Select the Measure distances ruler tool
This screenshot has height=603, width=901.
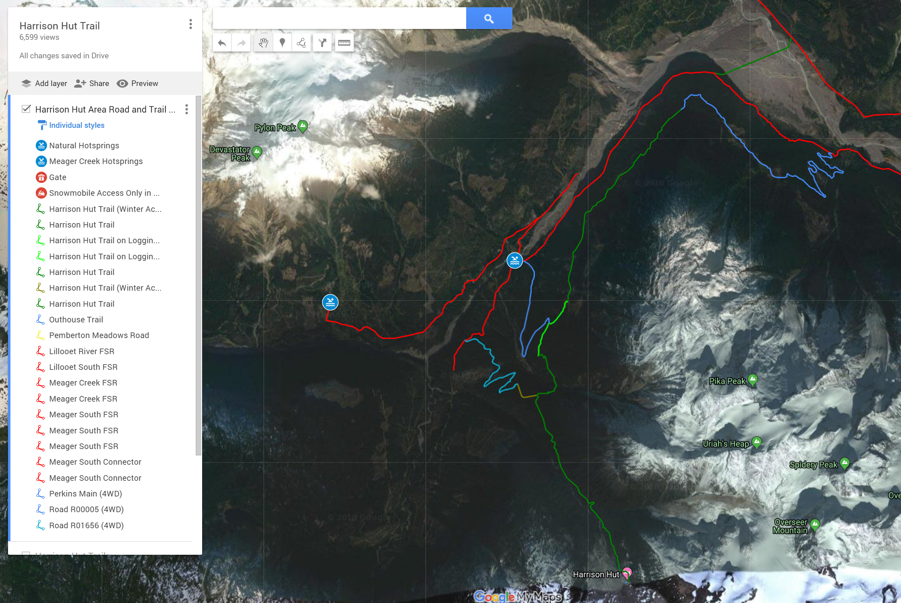click(x=344, y=43)
